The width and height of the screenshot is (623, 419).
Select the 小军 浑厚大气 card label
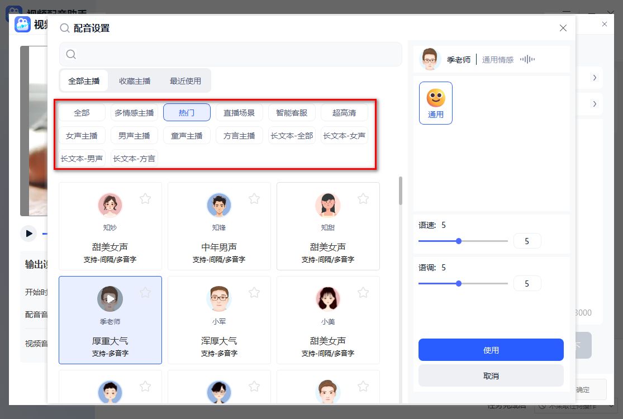coord(219,341)
